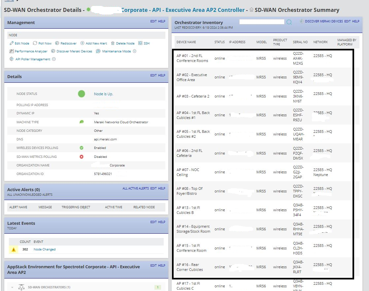Open ALL ACTIVE ALERTS link
This screenshot has width=369, height=291.
tap(136, 188)
